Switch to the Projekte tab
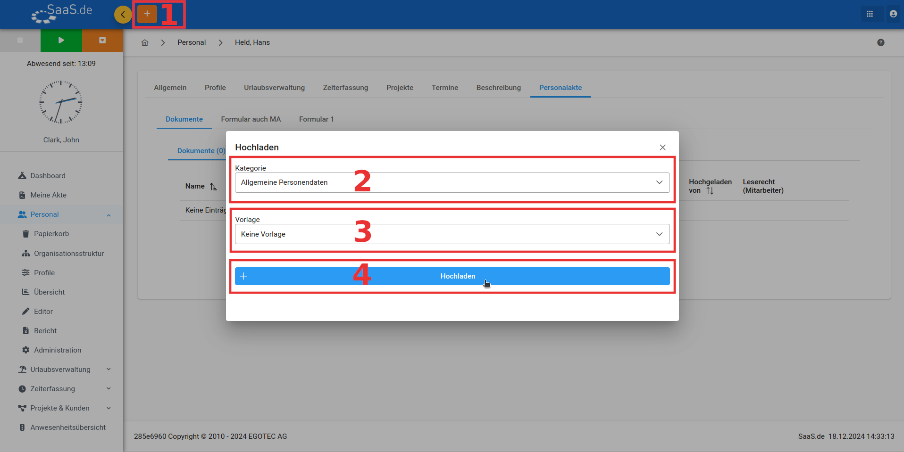The width and height of the screenshot is (904, 452). (400, 88)
